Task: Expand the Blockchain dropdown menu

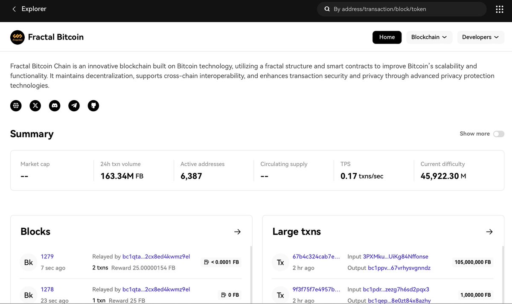Action: pyautogui.click(x=429, y=37)
